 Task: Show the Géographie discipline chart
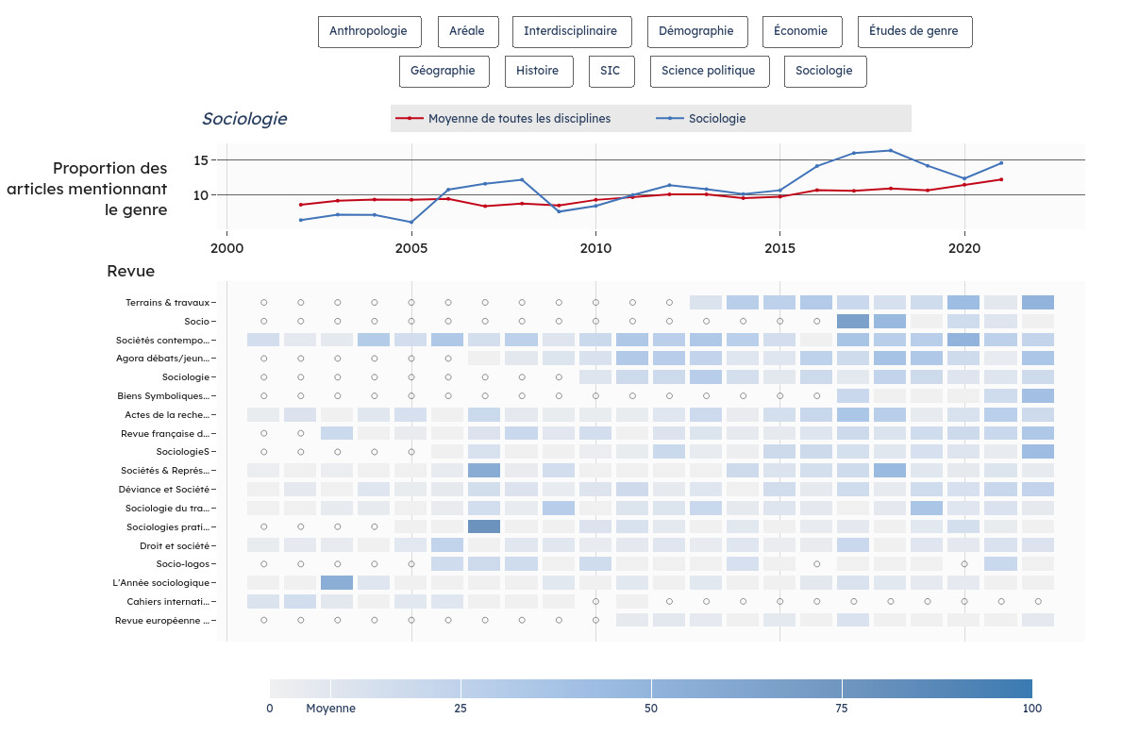click(444, 71)
